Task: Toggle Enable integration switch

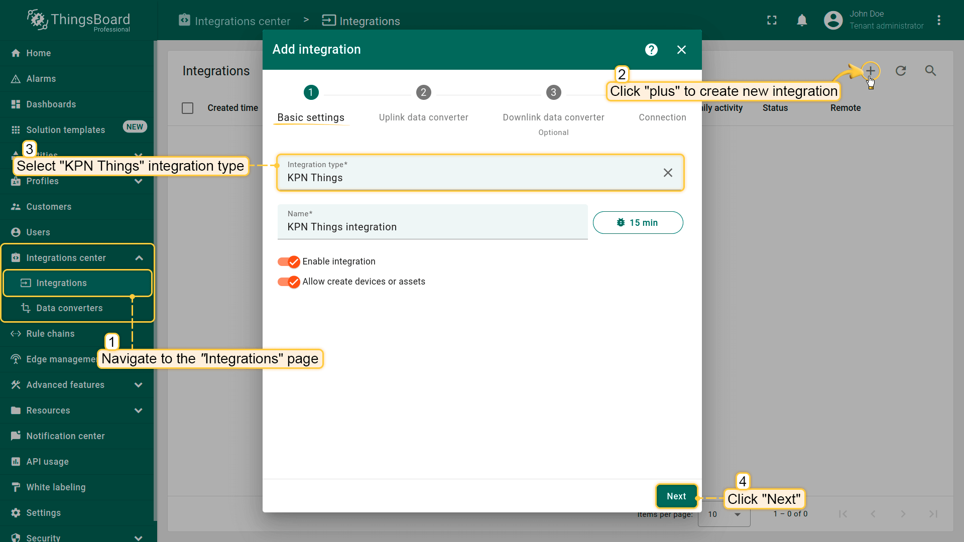Action: pos(289,261)
